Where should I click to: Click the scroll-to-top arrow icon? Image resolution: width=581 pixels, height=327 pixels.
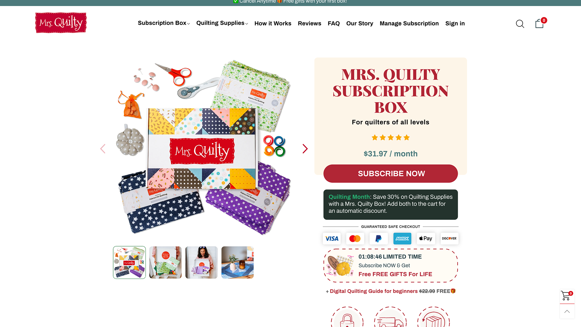[567, 312]
